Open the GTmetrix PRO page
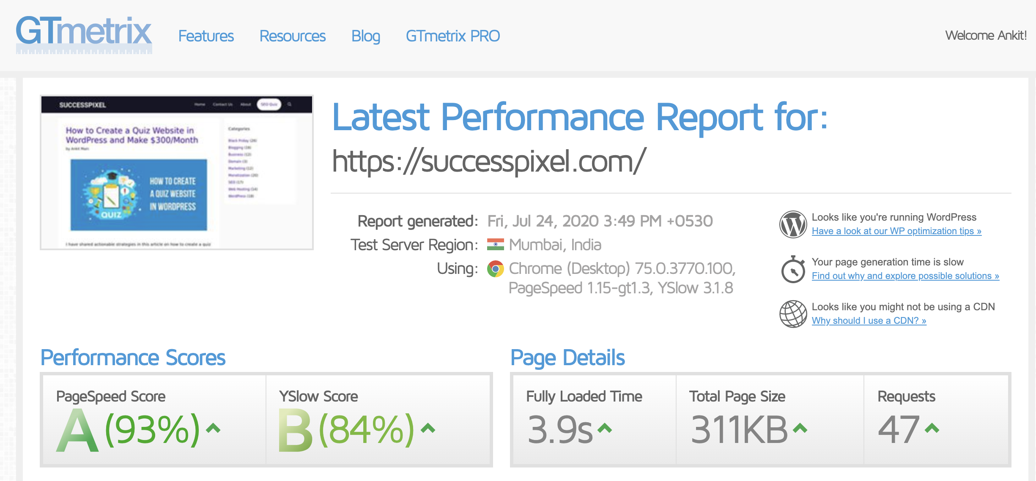Viewport: 1036px width, 481px height. (453, 36)
